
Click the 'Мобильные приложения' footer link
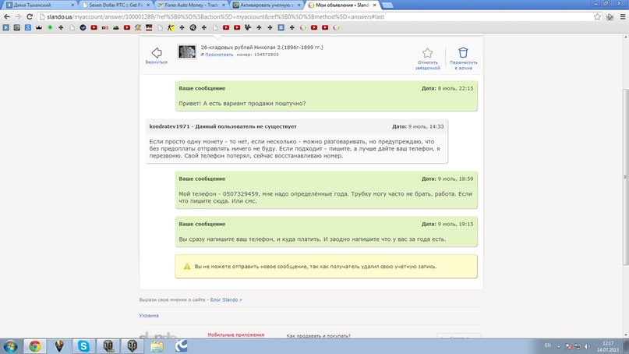(x=235, y=335)
